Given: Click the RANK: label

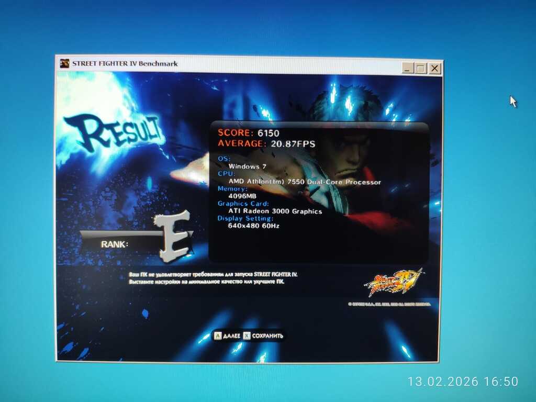Looking at the screenshot, I should point(115,244).
